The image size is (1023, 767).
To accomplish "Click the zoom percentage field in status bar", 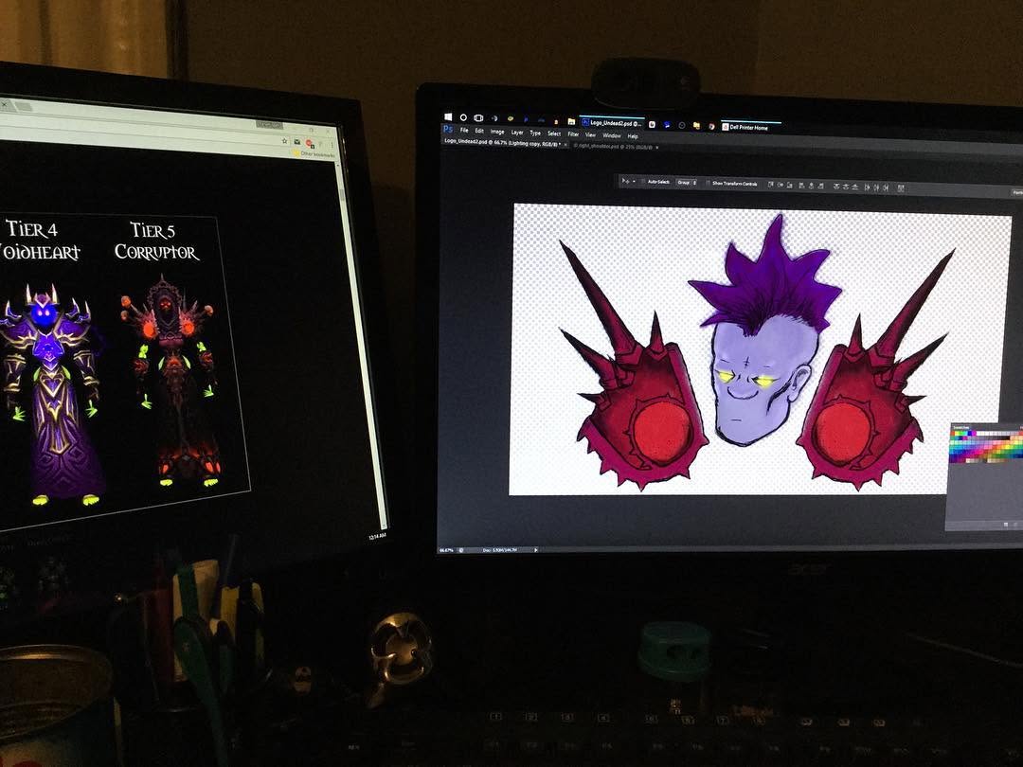I will (447, 549).
